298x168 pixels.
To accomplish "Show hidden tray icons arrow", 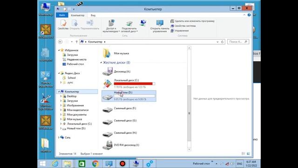I will coord(216,164).
